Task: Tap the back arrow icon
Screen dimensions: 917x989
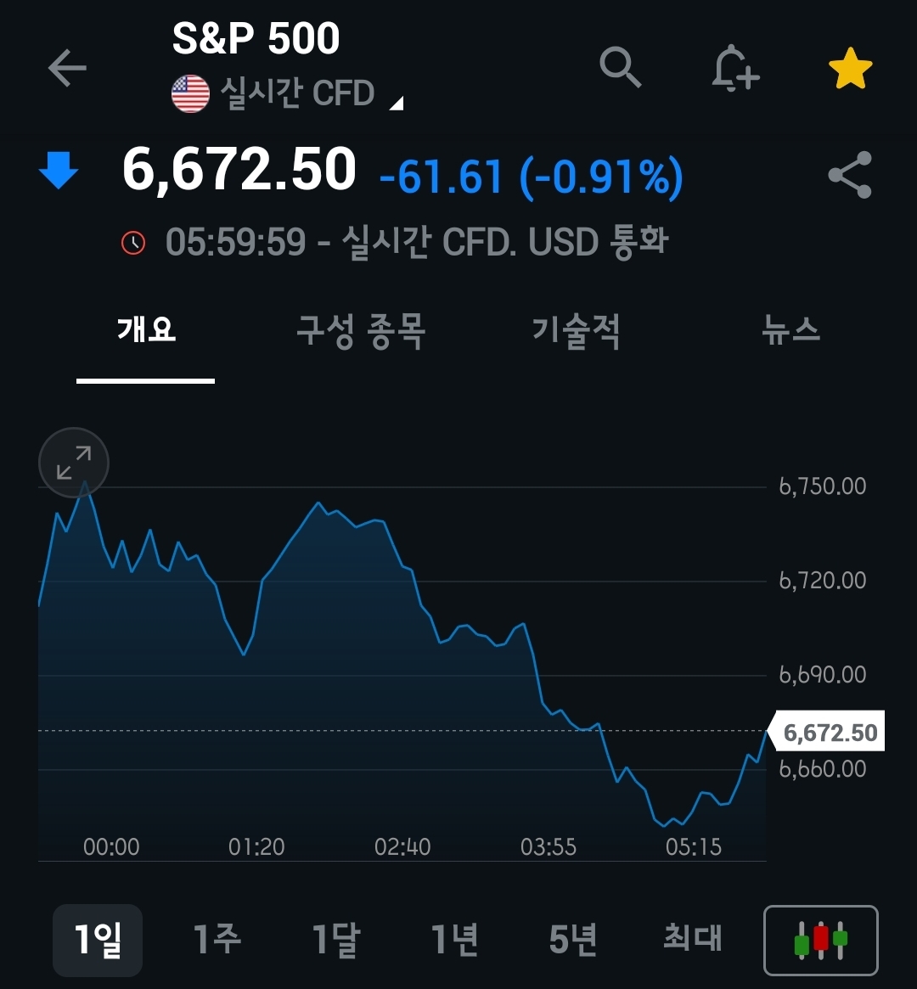Action: [67, 69]
